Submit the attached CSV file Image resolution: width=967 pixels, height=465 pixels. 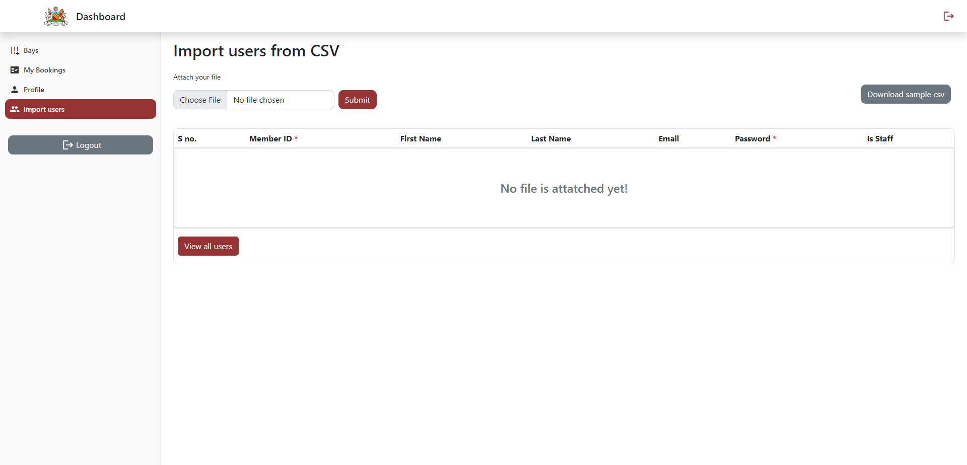point(358,100)
